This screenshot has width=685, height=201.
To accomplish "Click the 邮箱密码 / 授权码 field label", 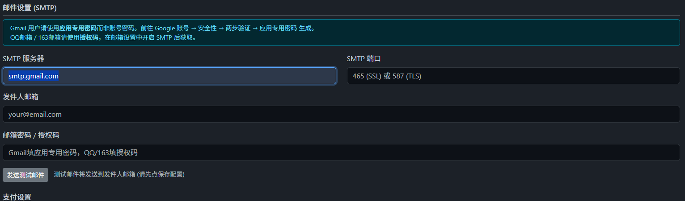I will pos(31,135).
